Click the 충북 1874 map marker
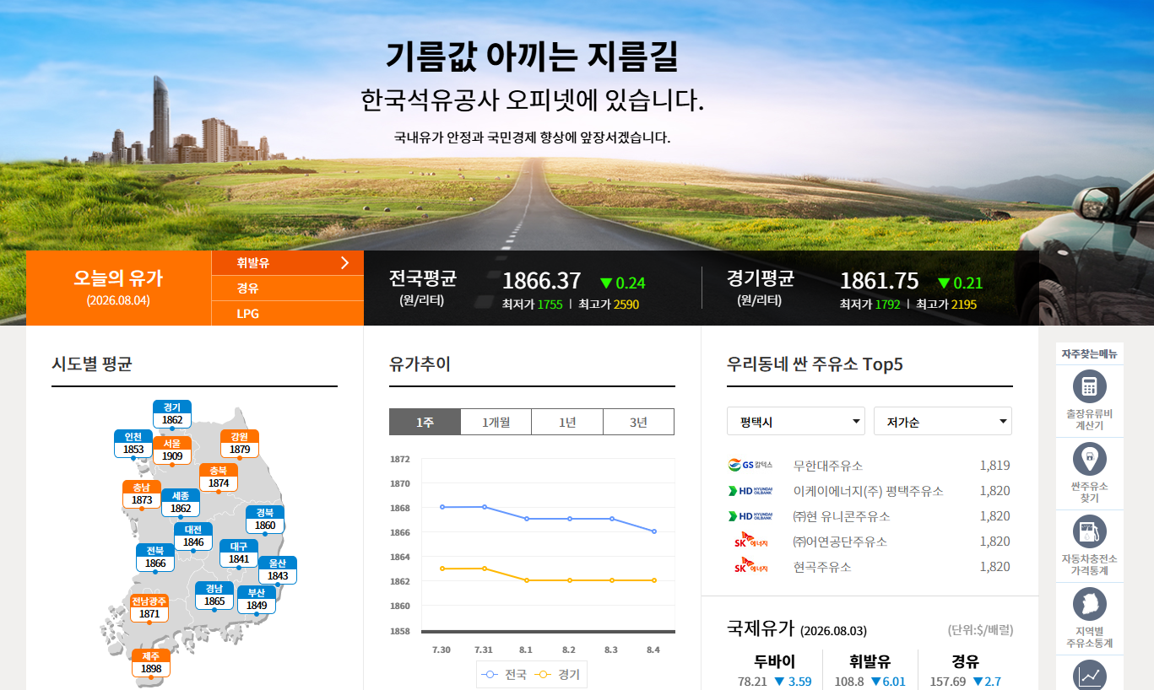 click(219, 477)
